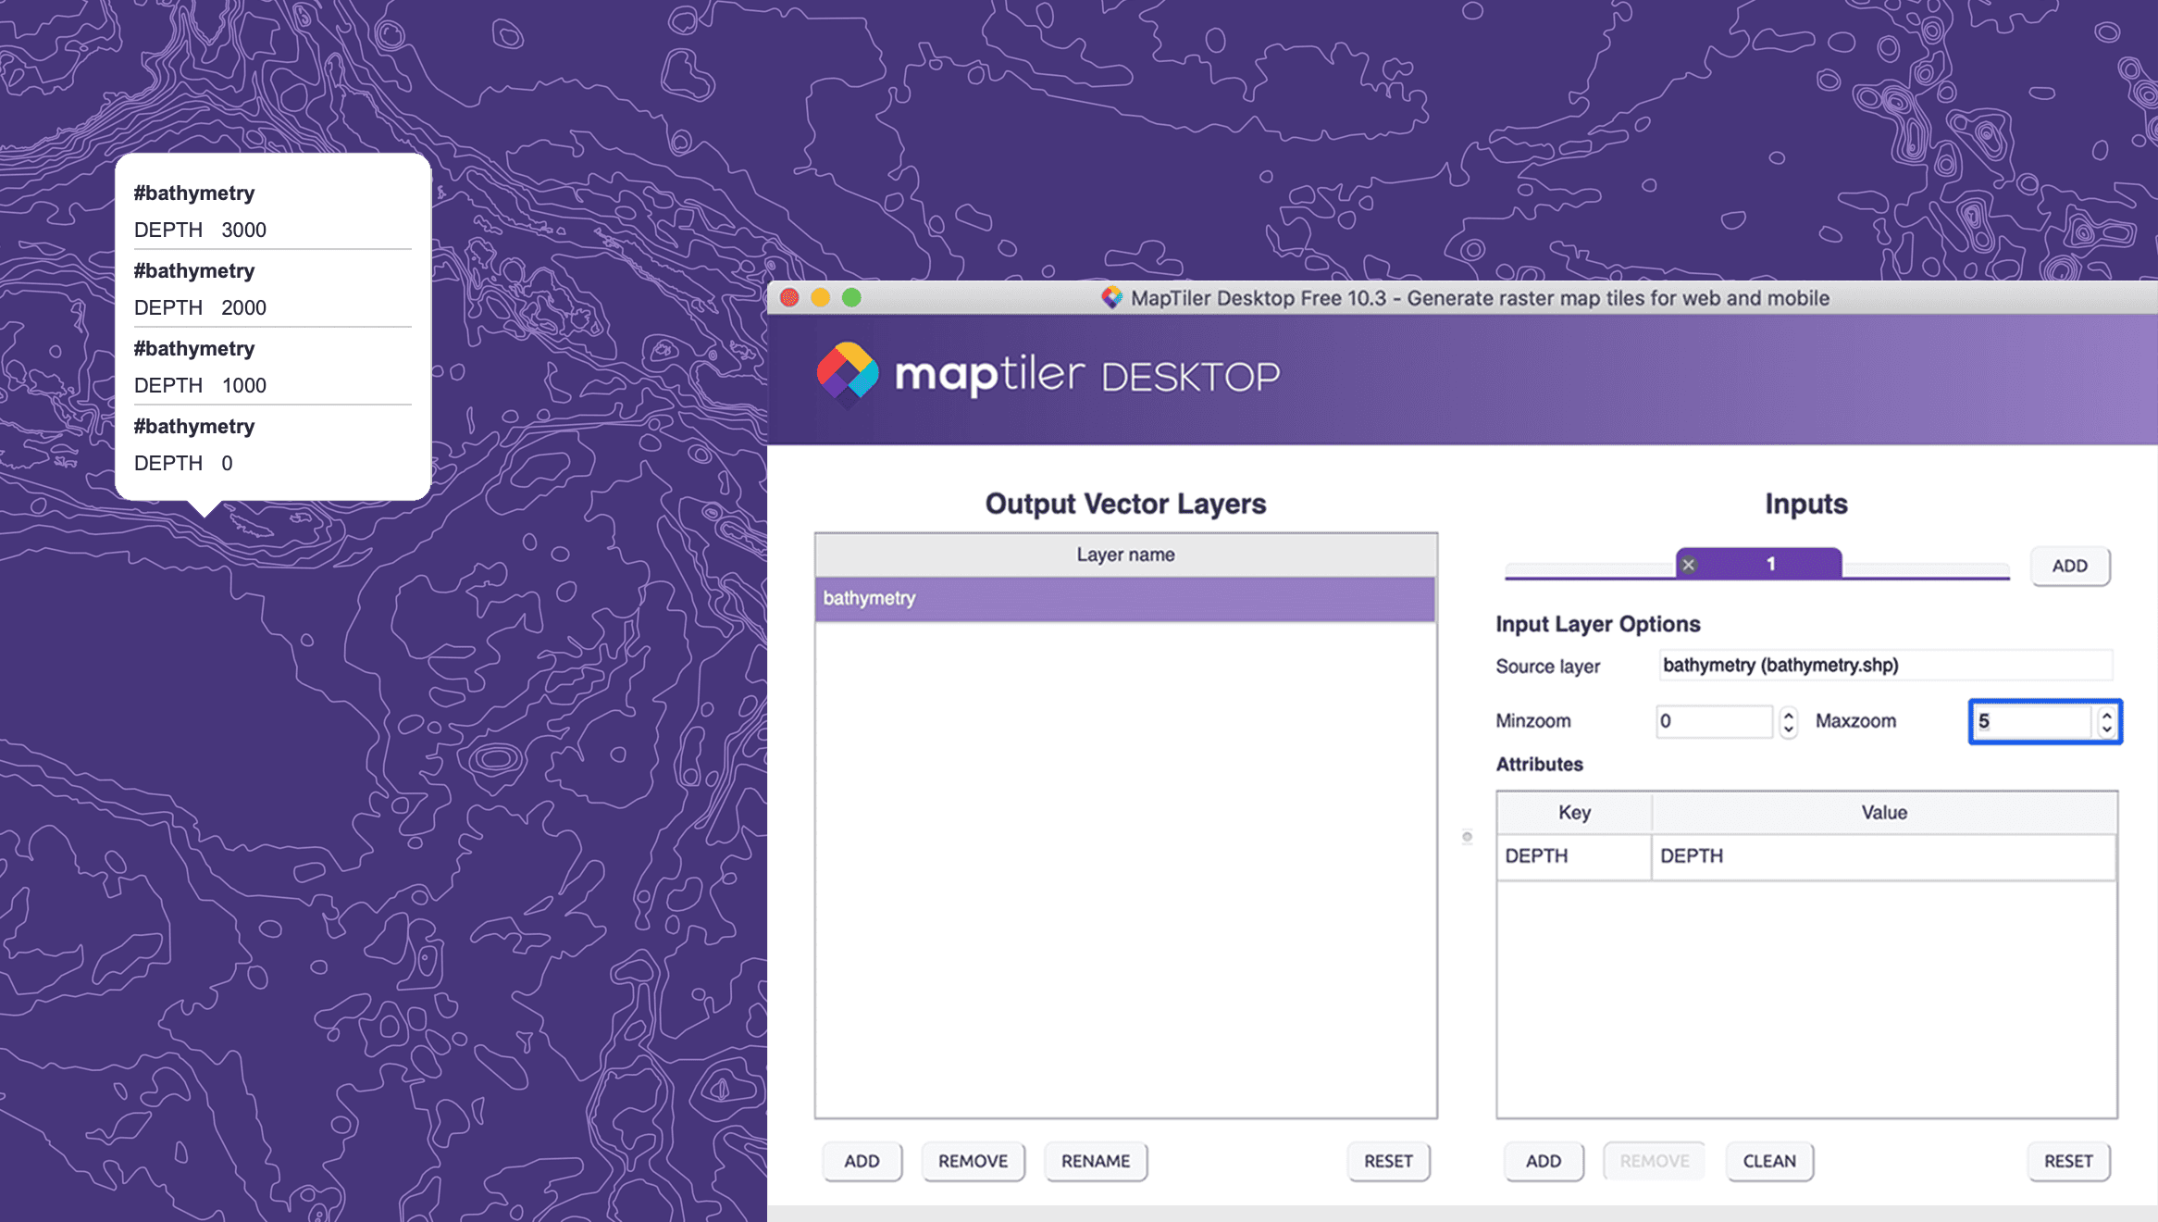Click the CLEAN button in Inputs panel
This screenshot has width=2158, height=1222.
point(1767,1161)
